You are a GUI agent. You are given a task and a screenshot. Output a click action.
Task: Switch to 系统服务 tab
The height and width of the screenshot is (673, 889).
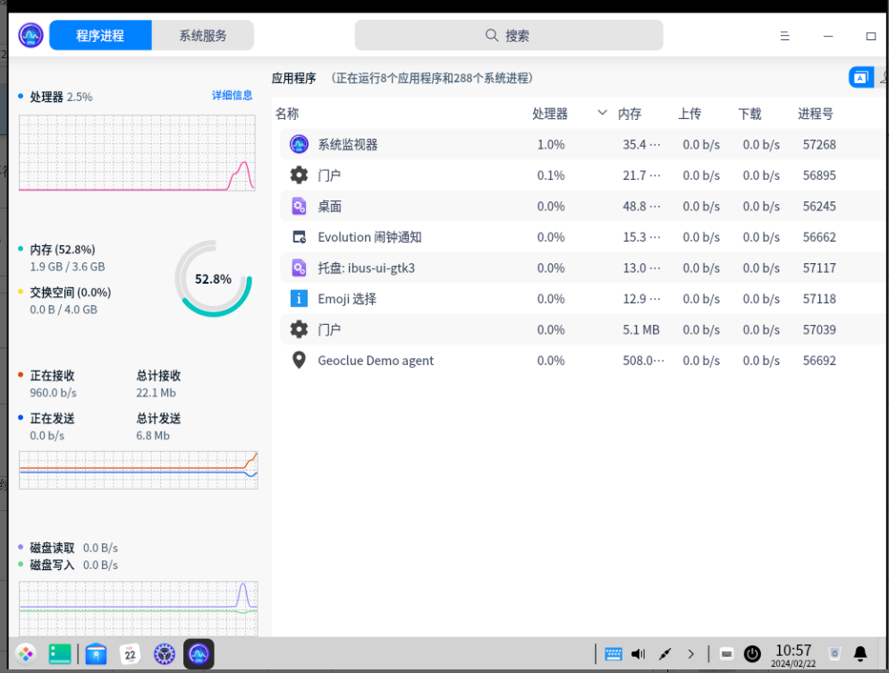click(x=203, y=36)
